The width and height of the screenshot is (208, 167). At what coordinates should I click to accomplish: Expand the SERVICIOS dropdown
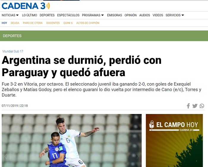point(175,15)
